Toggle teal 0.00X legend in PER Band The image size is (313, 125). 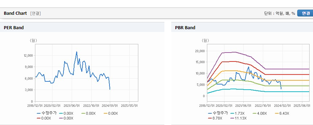(x=66, y=113)
